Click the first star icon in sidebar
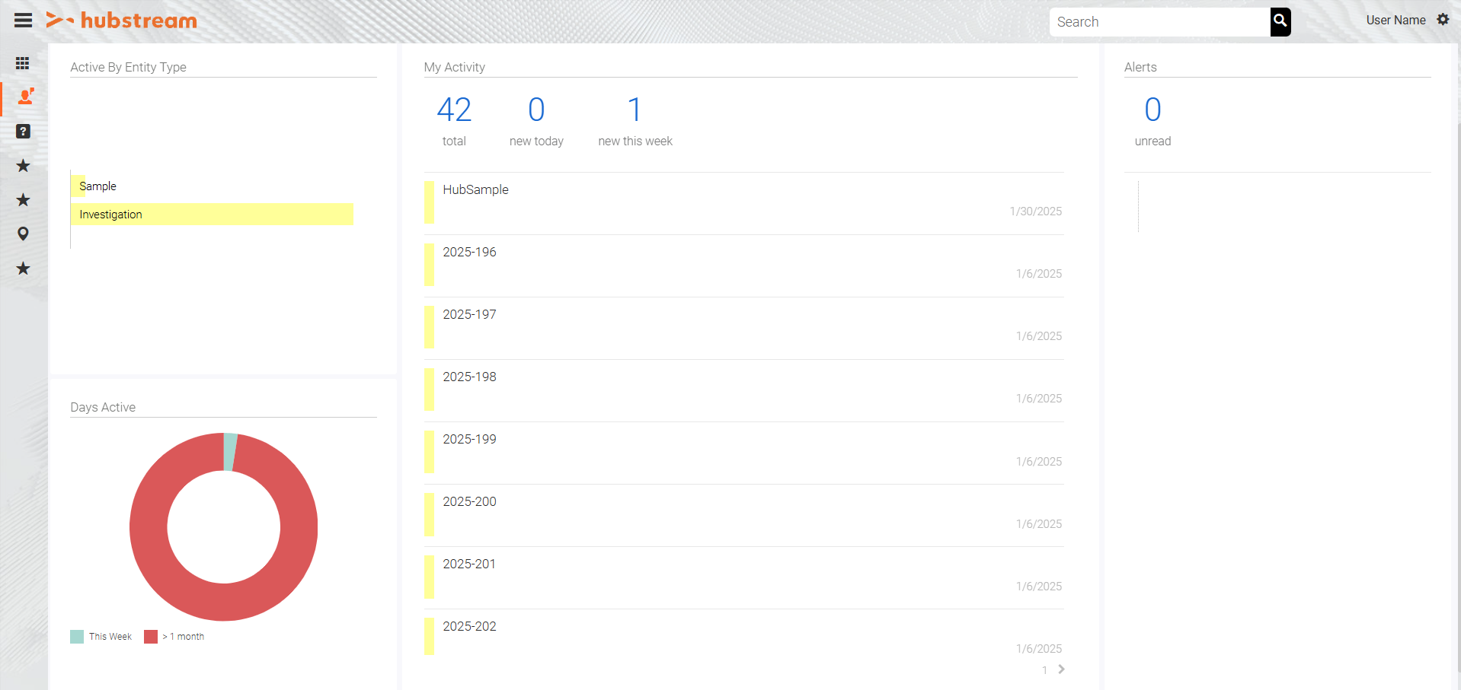Viewport: 1461px width, 690px height. pyautogui.click(x=23, y=165)
